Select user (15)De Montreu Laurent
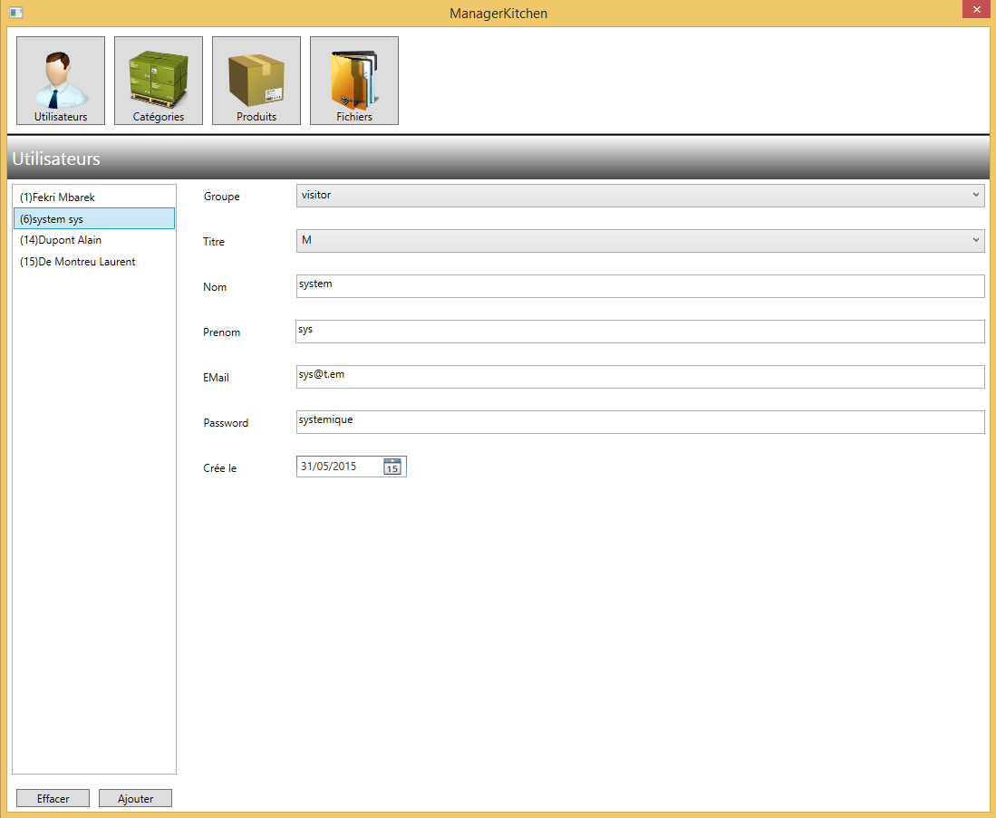 pos(94,262)
